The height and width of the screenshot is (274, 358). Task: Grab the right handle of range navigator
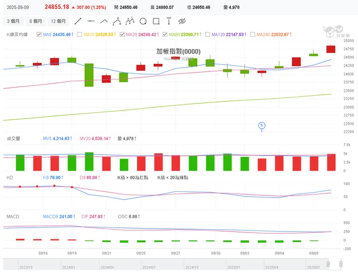[x=341, y=264]
